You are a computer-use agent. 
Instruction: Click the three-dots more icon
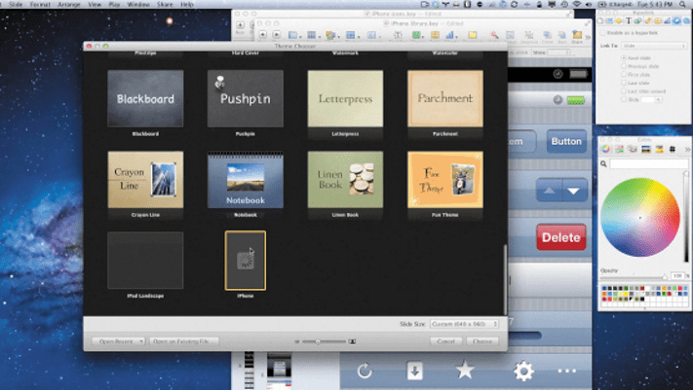[567, 371]
